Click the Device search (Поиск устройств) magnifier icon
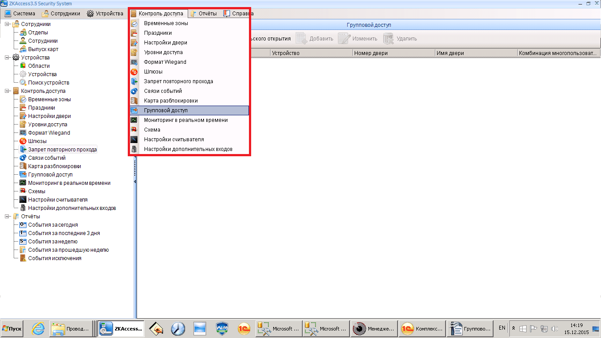This screenshot has width=601, height=338. click(23, 83)
